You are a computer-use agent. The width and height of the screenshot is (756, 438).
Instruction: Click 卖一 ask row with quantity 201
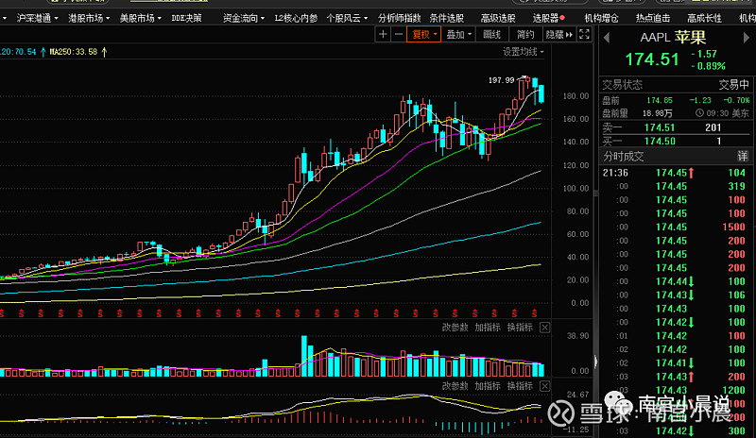point(675,127)
